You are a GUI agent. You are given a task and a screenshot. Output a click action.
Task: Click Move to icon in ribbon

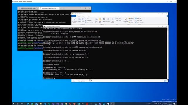click(x=96, y=20)
